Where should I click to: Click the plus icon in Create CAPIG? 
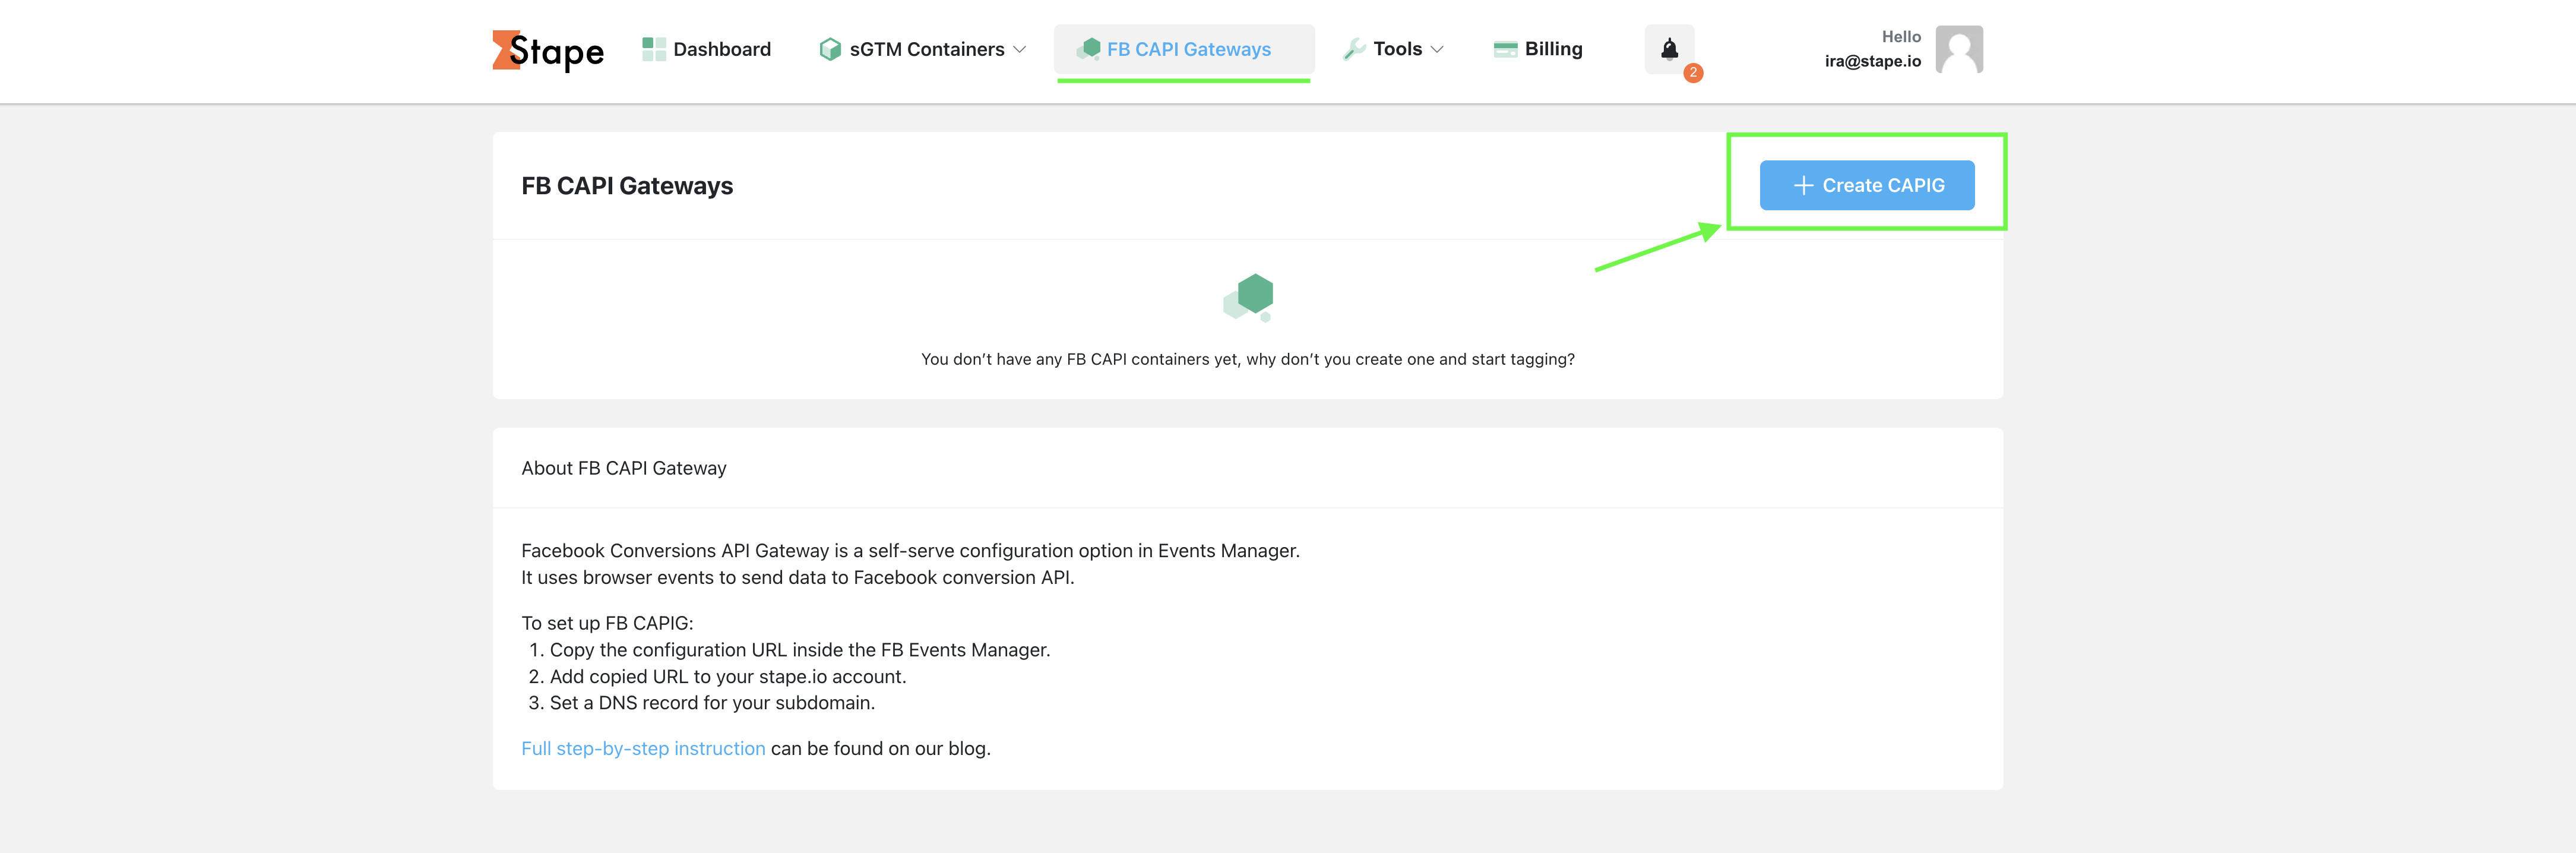[x=1803, y=185]
